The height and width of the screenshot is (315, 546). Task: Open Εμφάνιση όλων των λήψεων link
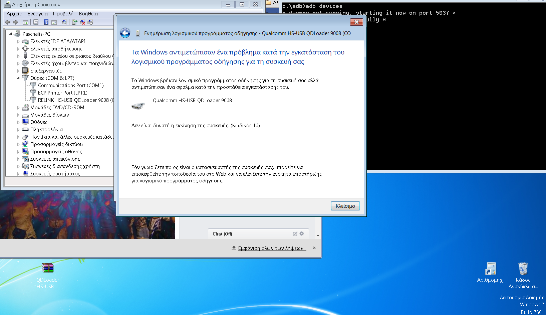[272, 248]
